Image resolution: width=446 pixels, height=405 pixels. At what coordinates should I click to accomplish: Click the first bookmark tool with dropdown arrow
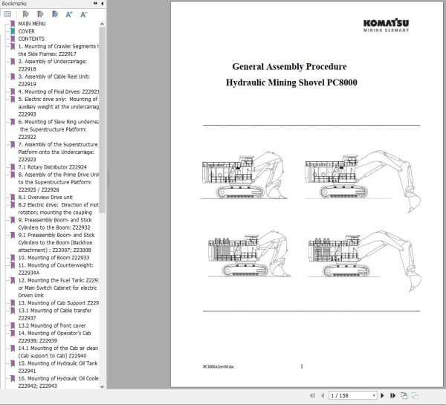point(25,14)
